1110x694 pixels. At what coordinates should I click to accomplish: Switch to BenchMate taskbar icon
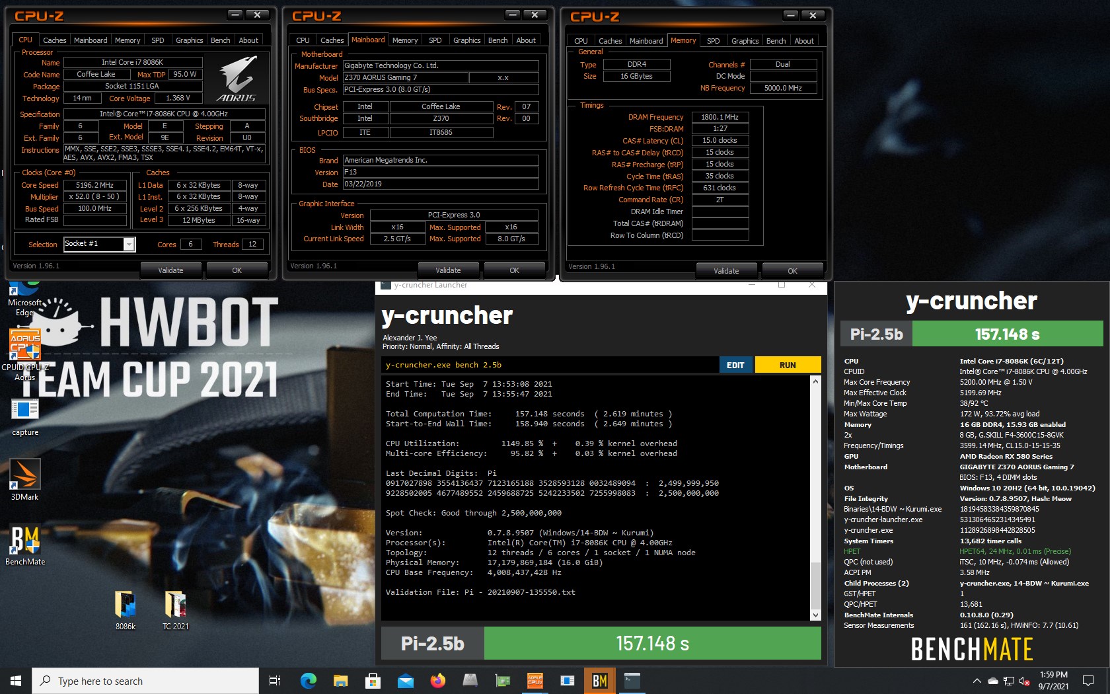pyautogui.click(x=599, y=681)
